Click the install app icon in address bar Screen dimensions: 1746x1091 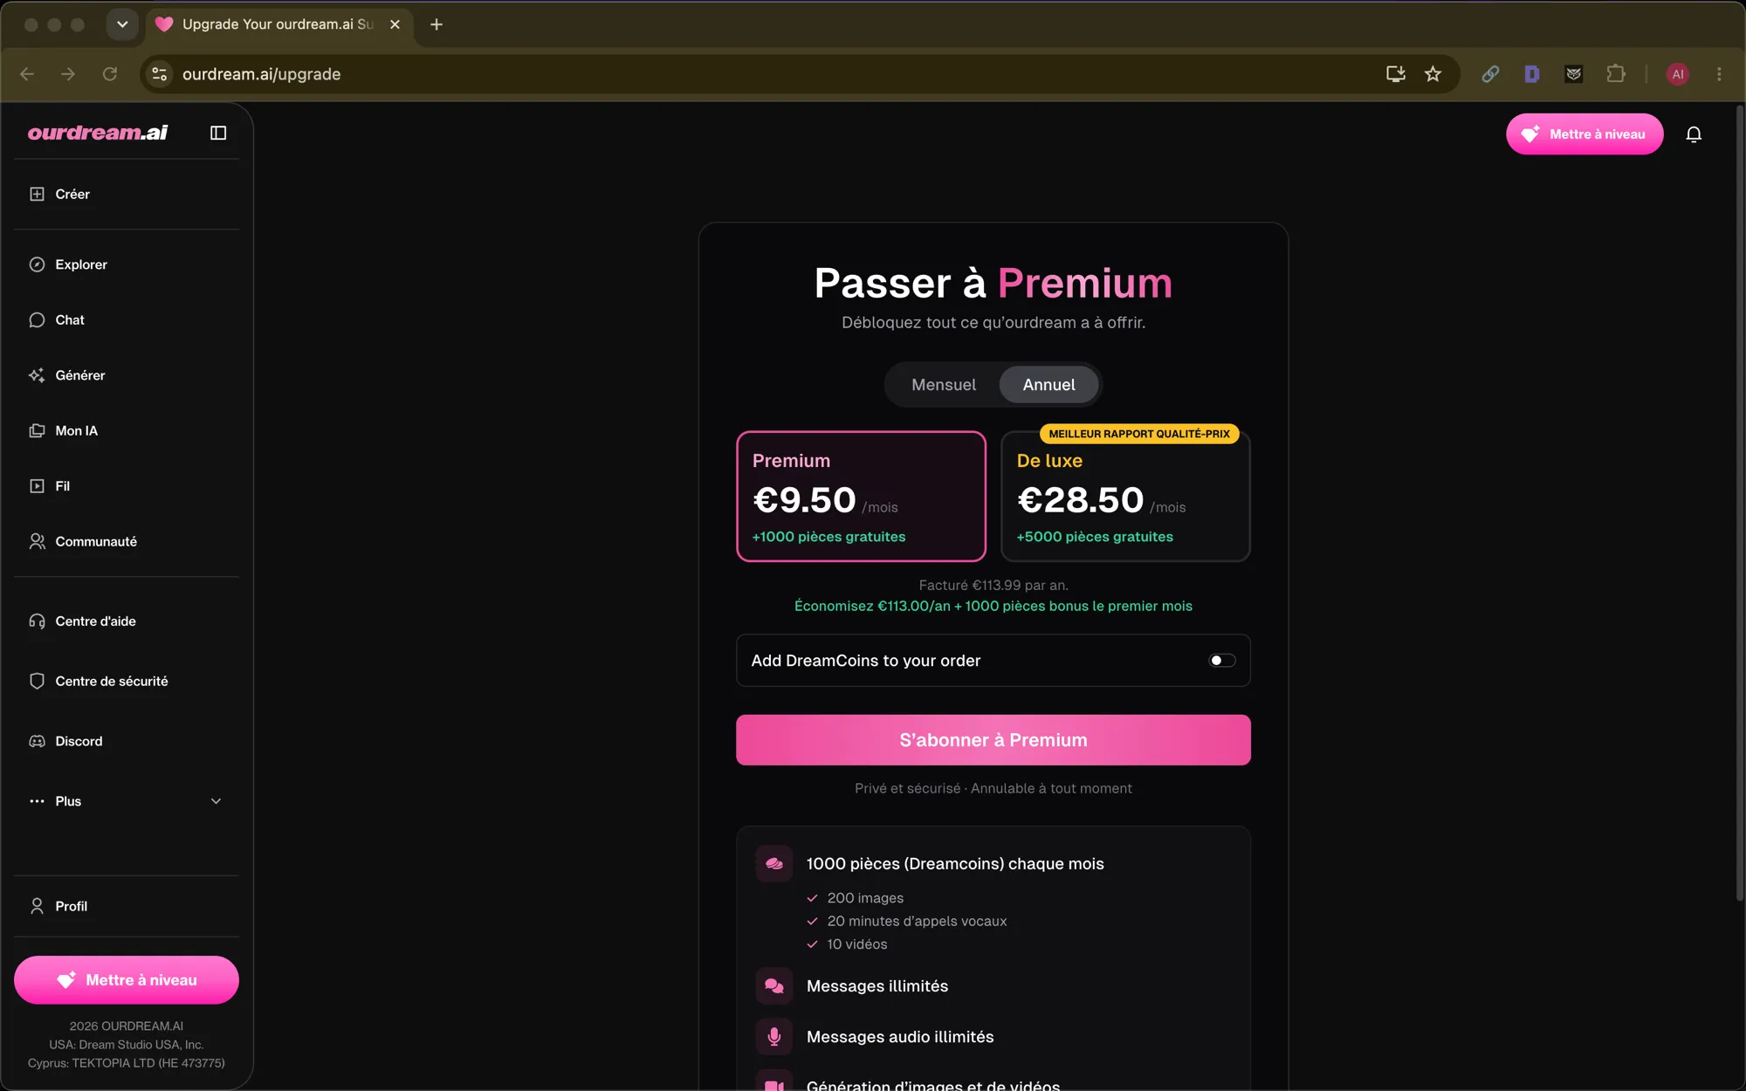tap(1395, 74)
